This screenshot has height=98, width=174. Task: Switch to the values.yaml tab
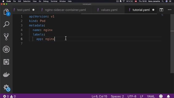[x=109, y=10]
